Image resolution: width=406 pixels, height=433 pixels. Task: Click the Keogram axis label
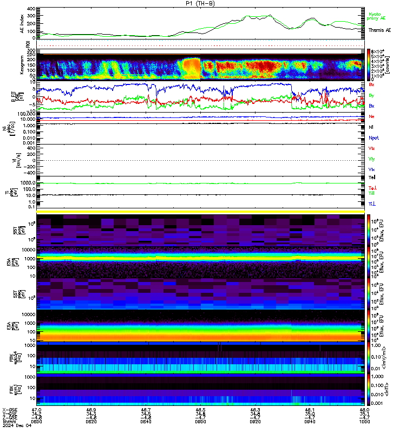click(22, 65)
